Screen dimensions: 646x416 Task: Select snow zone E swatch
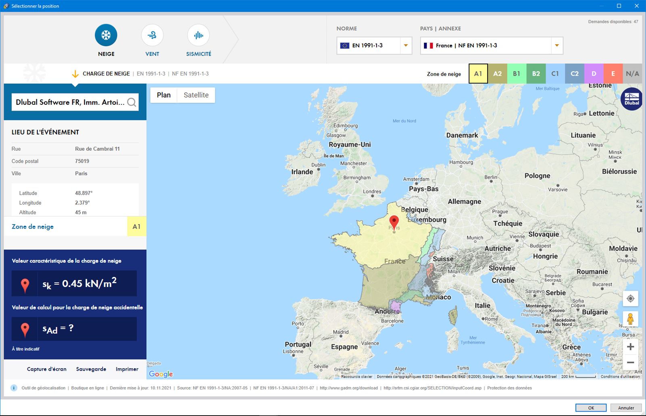[x=613, y=74]
